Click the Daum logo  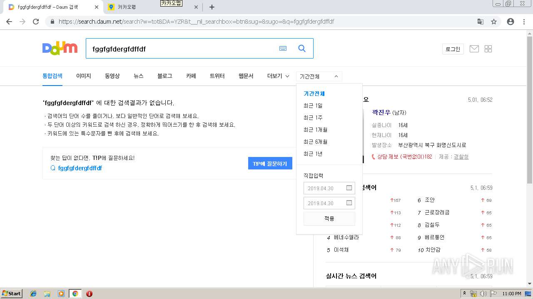(60, 48)
